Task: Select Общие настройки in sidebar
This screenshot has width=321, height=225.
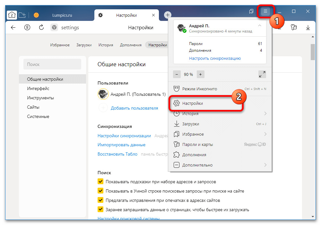Action: pyautogui.click(x=52, y=79)
